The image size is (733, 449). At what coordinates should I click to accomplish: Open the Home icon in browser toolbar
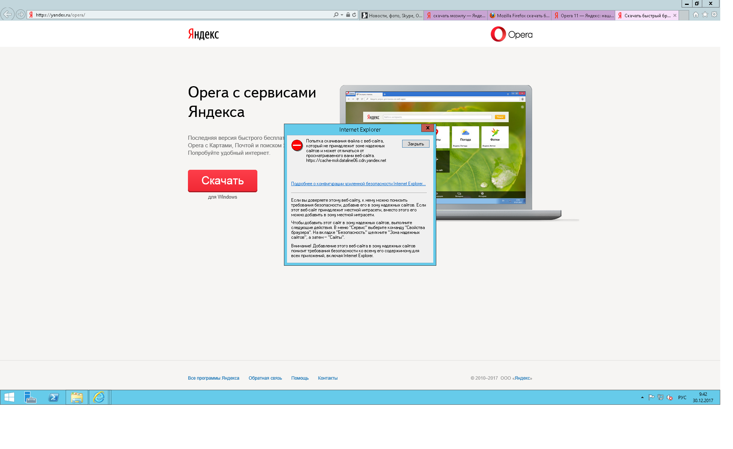tap(696, 15)
